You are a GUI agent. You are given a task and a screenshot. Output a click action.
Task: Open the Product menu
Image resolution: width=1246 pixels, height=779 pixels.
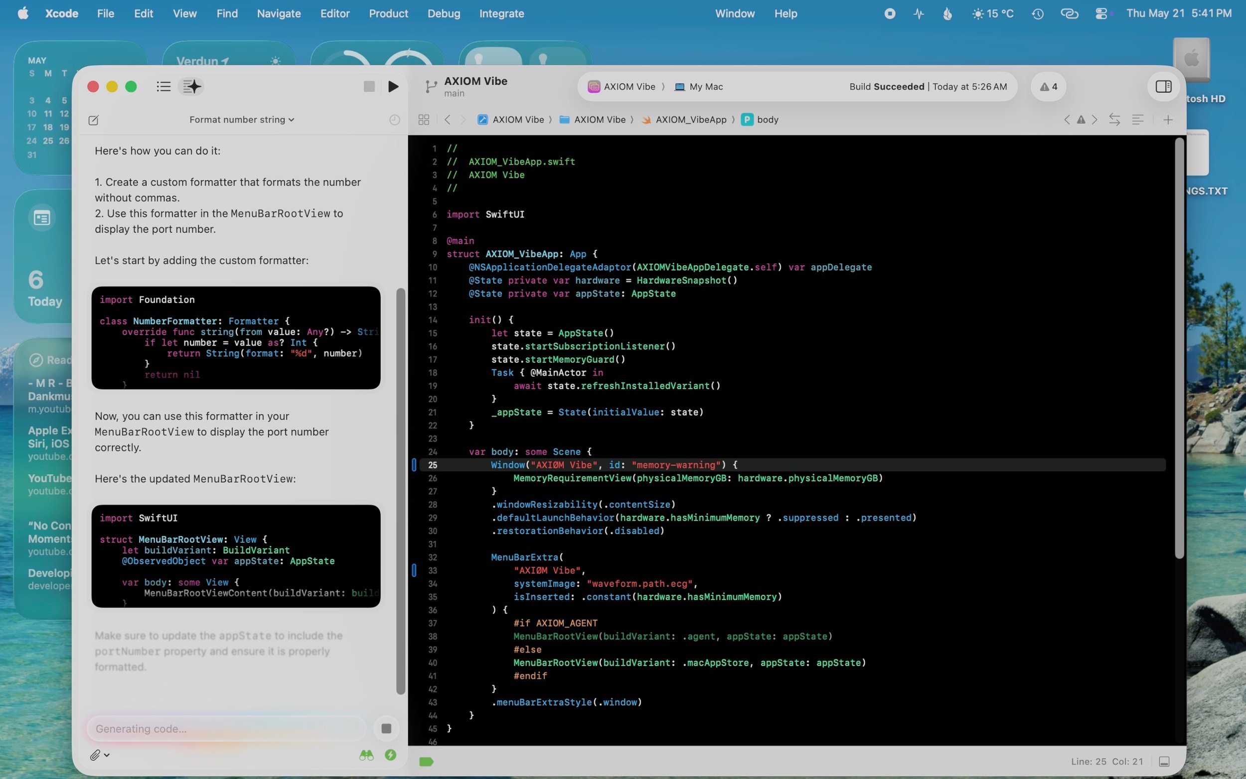388,13
